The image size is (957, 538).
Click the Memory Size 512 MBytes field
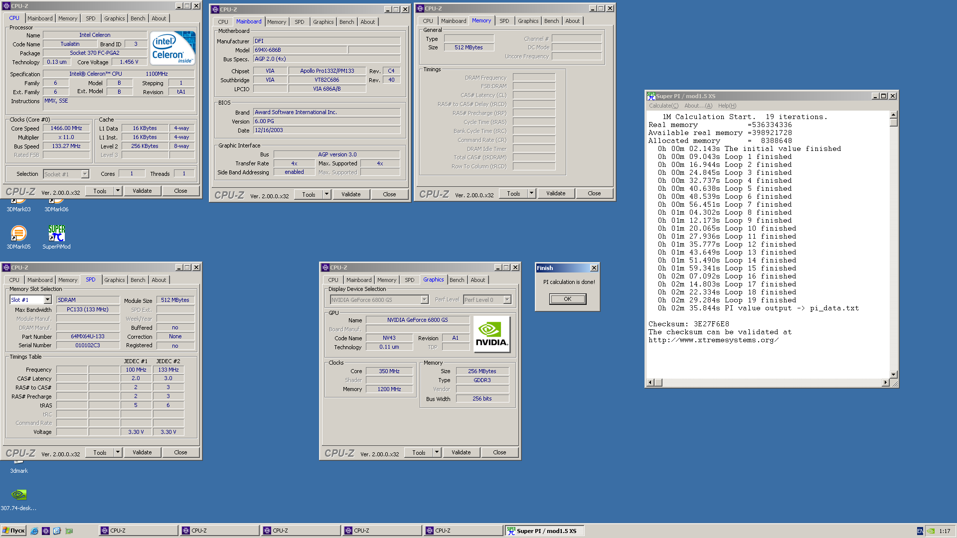coord(469,47)
